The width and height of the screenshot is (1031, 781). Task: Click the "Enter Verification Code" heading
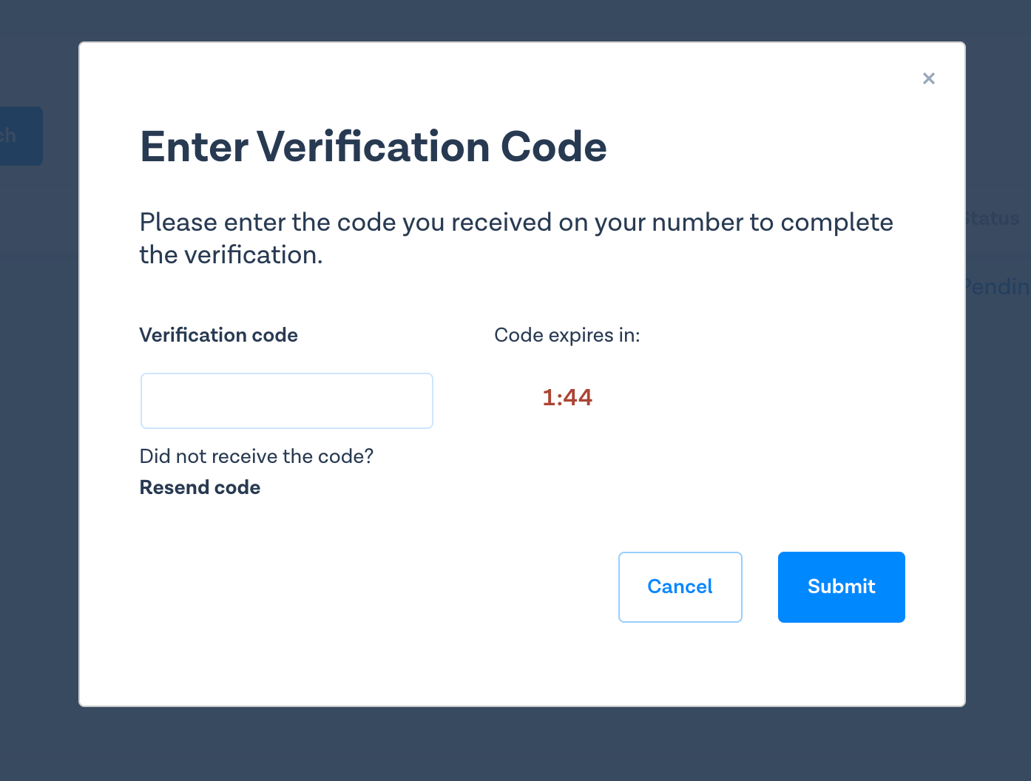(x=373, y=146)
